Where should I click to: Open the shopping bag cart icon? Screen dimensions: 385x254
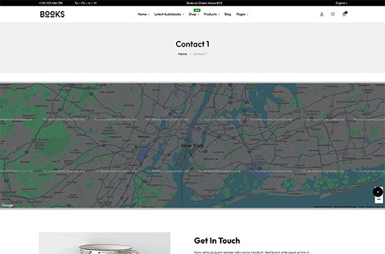pyautogui.click(x=345, y=14)
